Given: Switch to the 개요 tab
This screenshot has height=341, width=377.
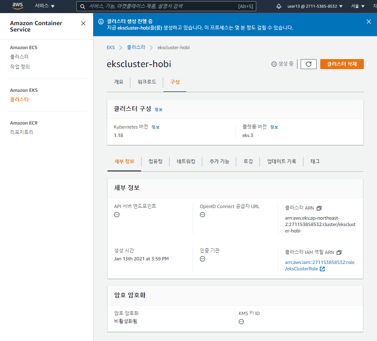Looking at the screenshot, I should 118,82.
